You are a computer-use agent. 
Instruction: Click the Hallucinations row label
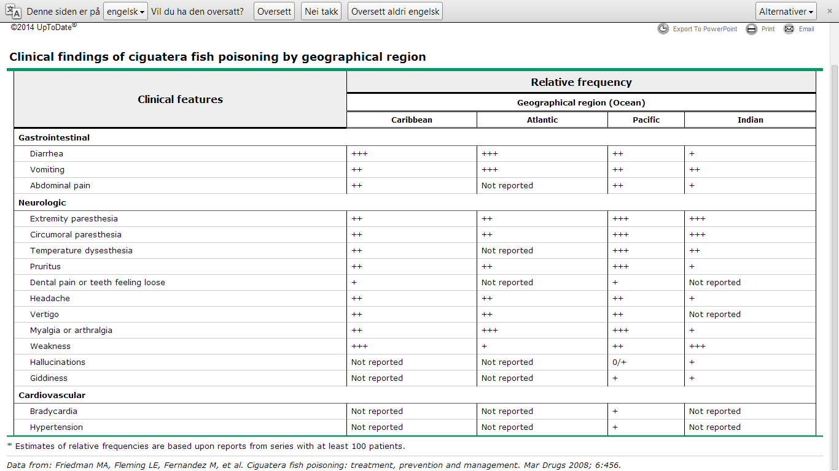pos(58,362)
